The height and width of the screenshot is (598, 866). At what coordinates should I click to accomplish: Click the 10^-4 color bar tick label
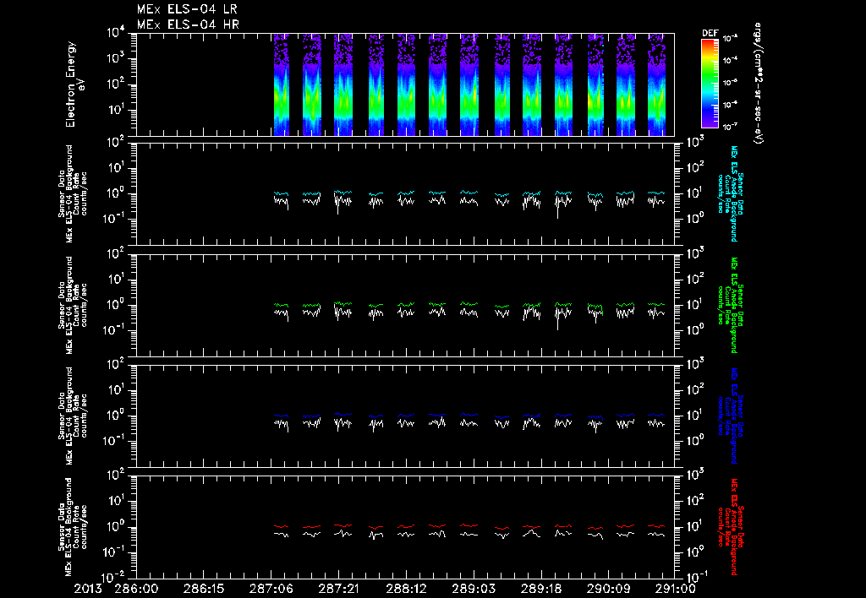coord(731,60)
